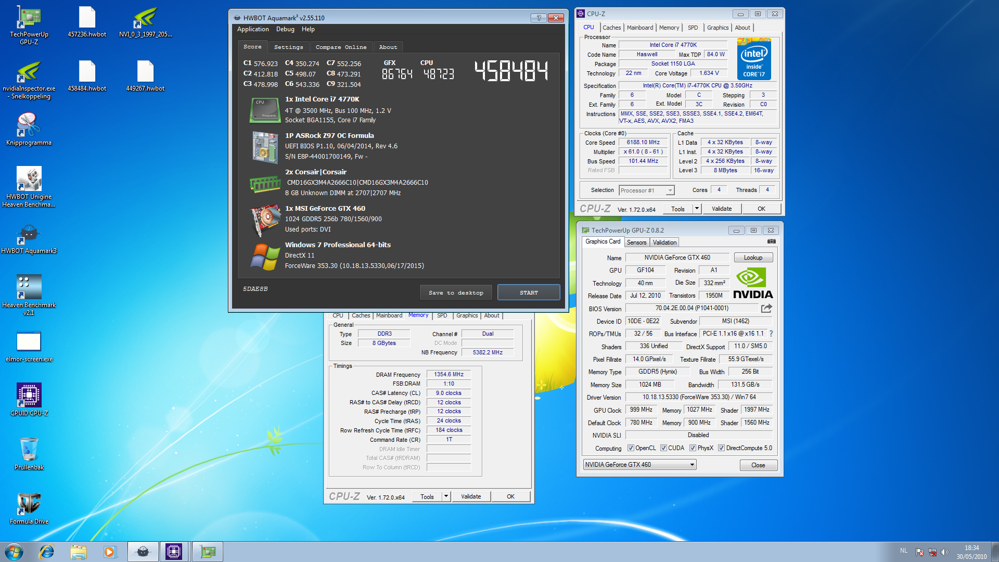This screenshot has height=562, width=999.
Task: Open Tools dropdown arrow in lower CPU-Z
Action: coord(446,496)
